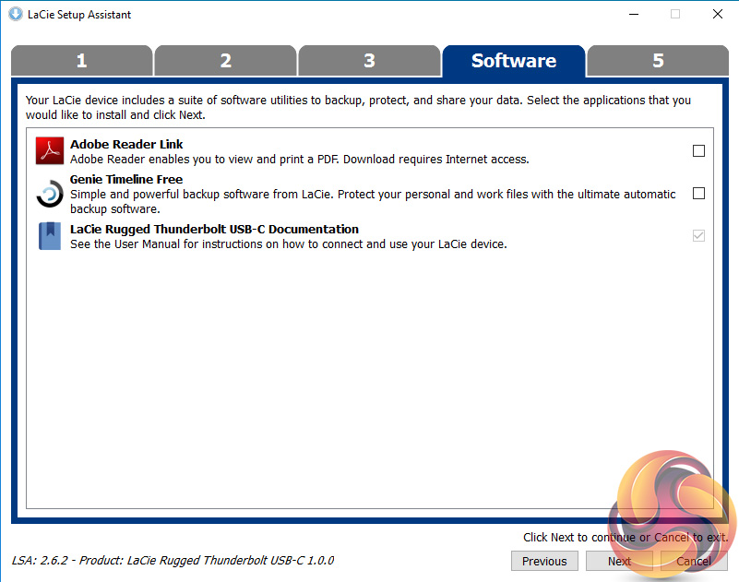The image size is (739, 582).
Task: Click the 'Simple and powerful backup software' description
Action: [x=373, y=201]
